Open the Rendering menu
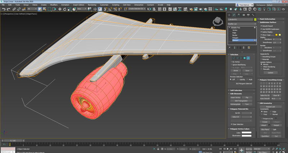The width and height of the screenshot is (288, 153). coord(92,5)
